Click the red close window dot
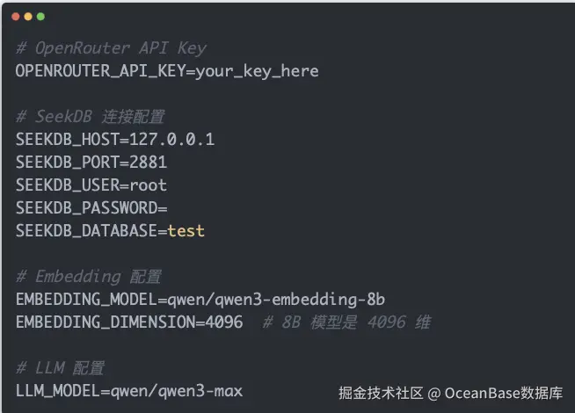This screenshot has height=413, width=575. [x=16, y=17]
